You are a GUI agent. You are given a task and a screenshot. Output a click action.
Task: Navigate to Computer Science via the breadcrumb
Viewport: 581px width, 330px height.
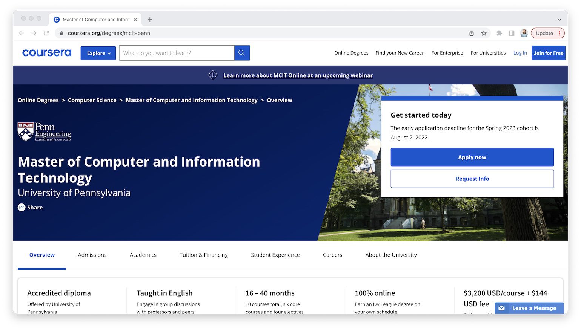pos(92,100)
